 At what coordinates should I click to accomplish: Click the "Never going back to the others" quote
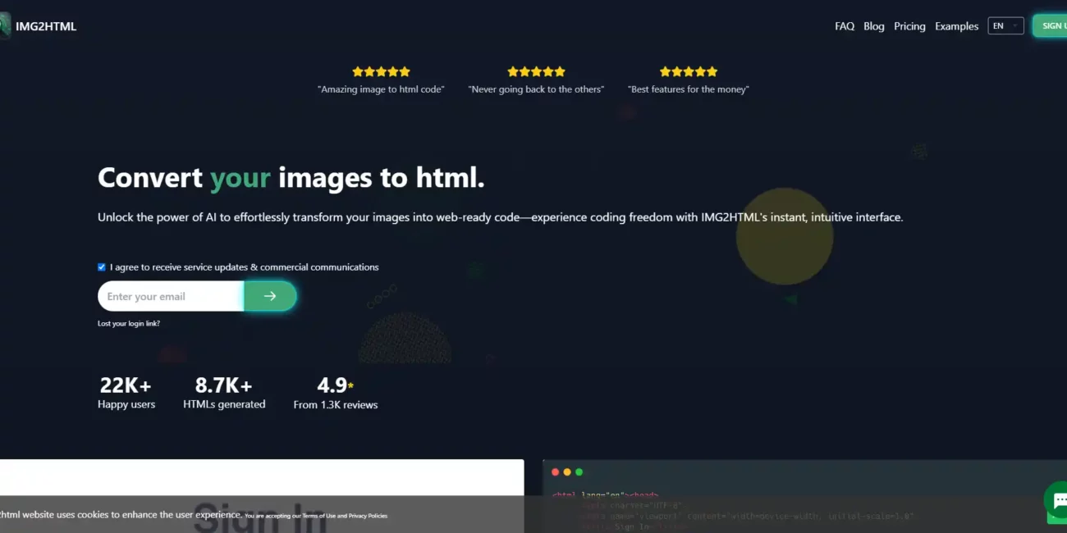(x=536, y=89)
